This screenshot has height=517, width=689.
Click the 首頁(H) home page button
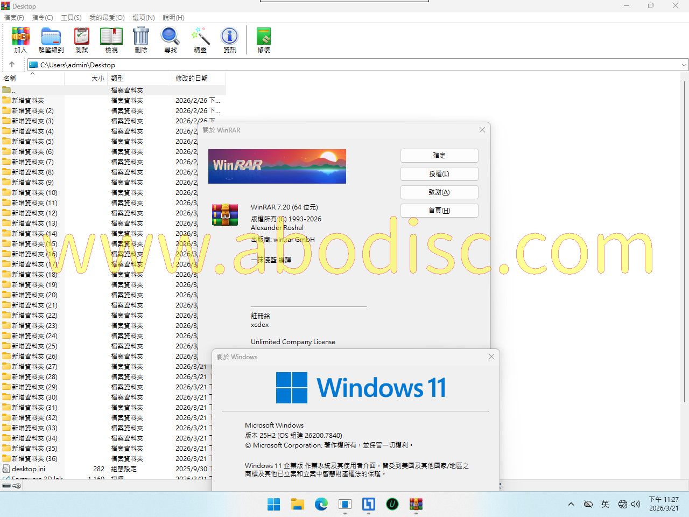[x=439, y=211]
